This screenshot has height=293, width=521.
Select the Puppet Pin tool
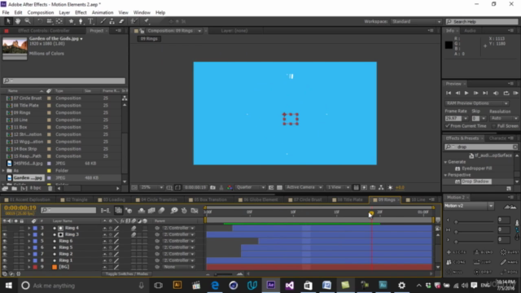pyautogui.click(x=147, y=21)
